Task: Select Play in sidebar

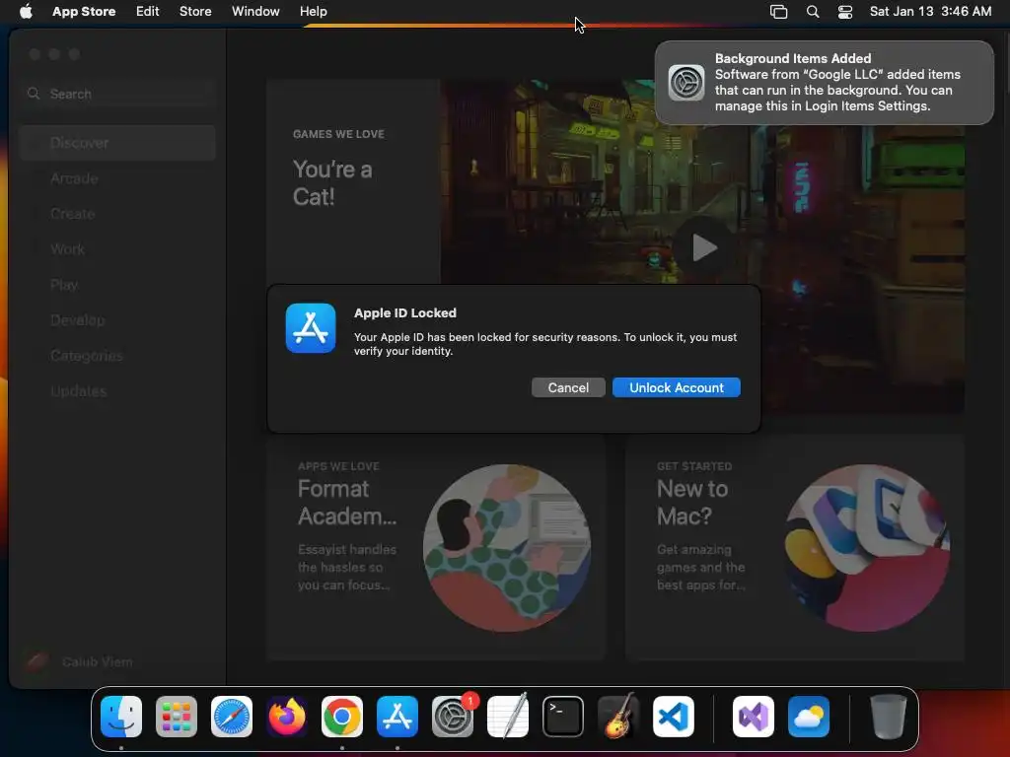Action: pyautogui.click(x=117, y=285)
